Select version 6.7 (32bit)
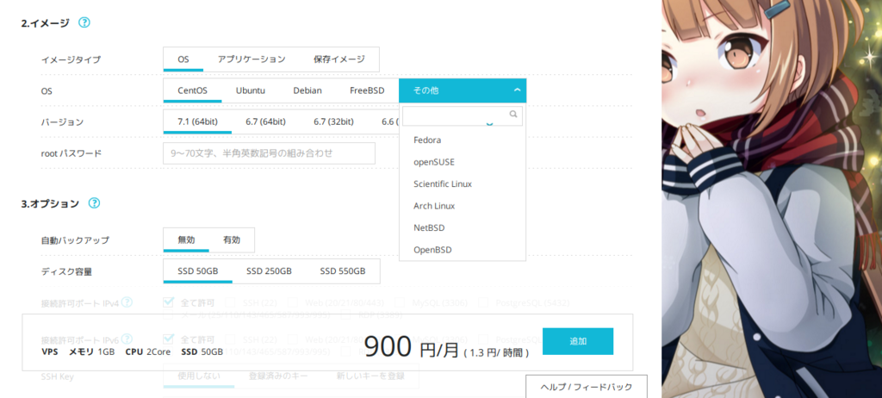Image resolution: width=882 pixels, height=398 pixels. click(333, 121)
